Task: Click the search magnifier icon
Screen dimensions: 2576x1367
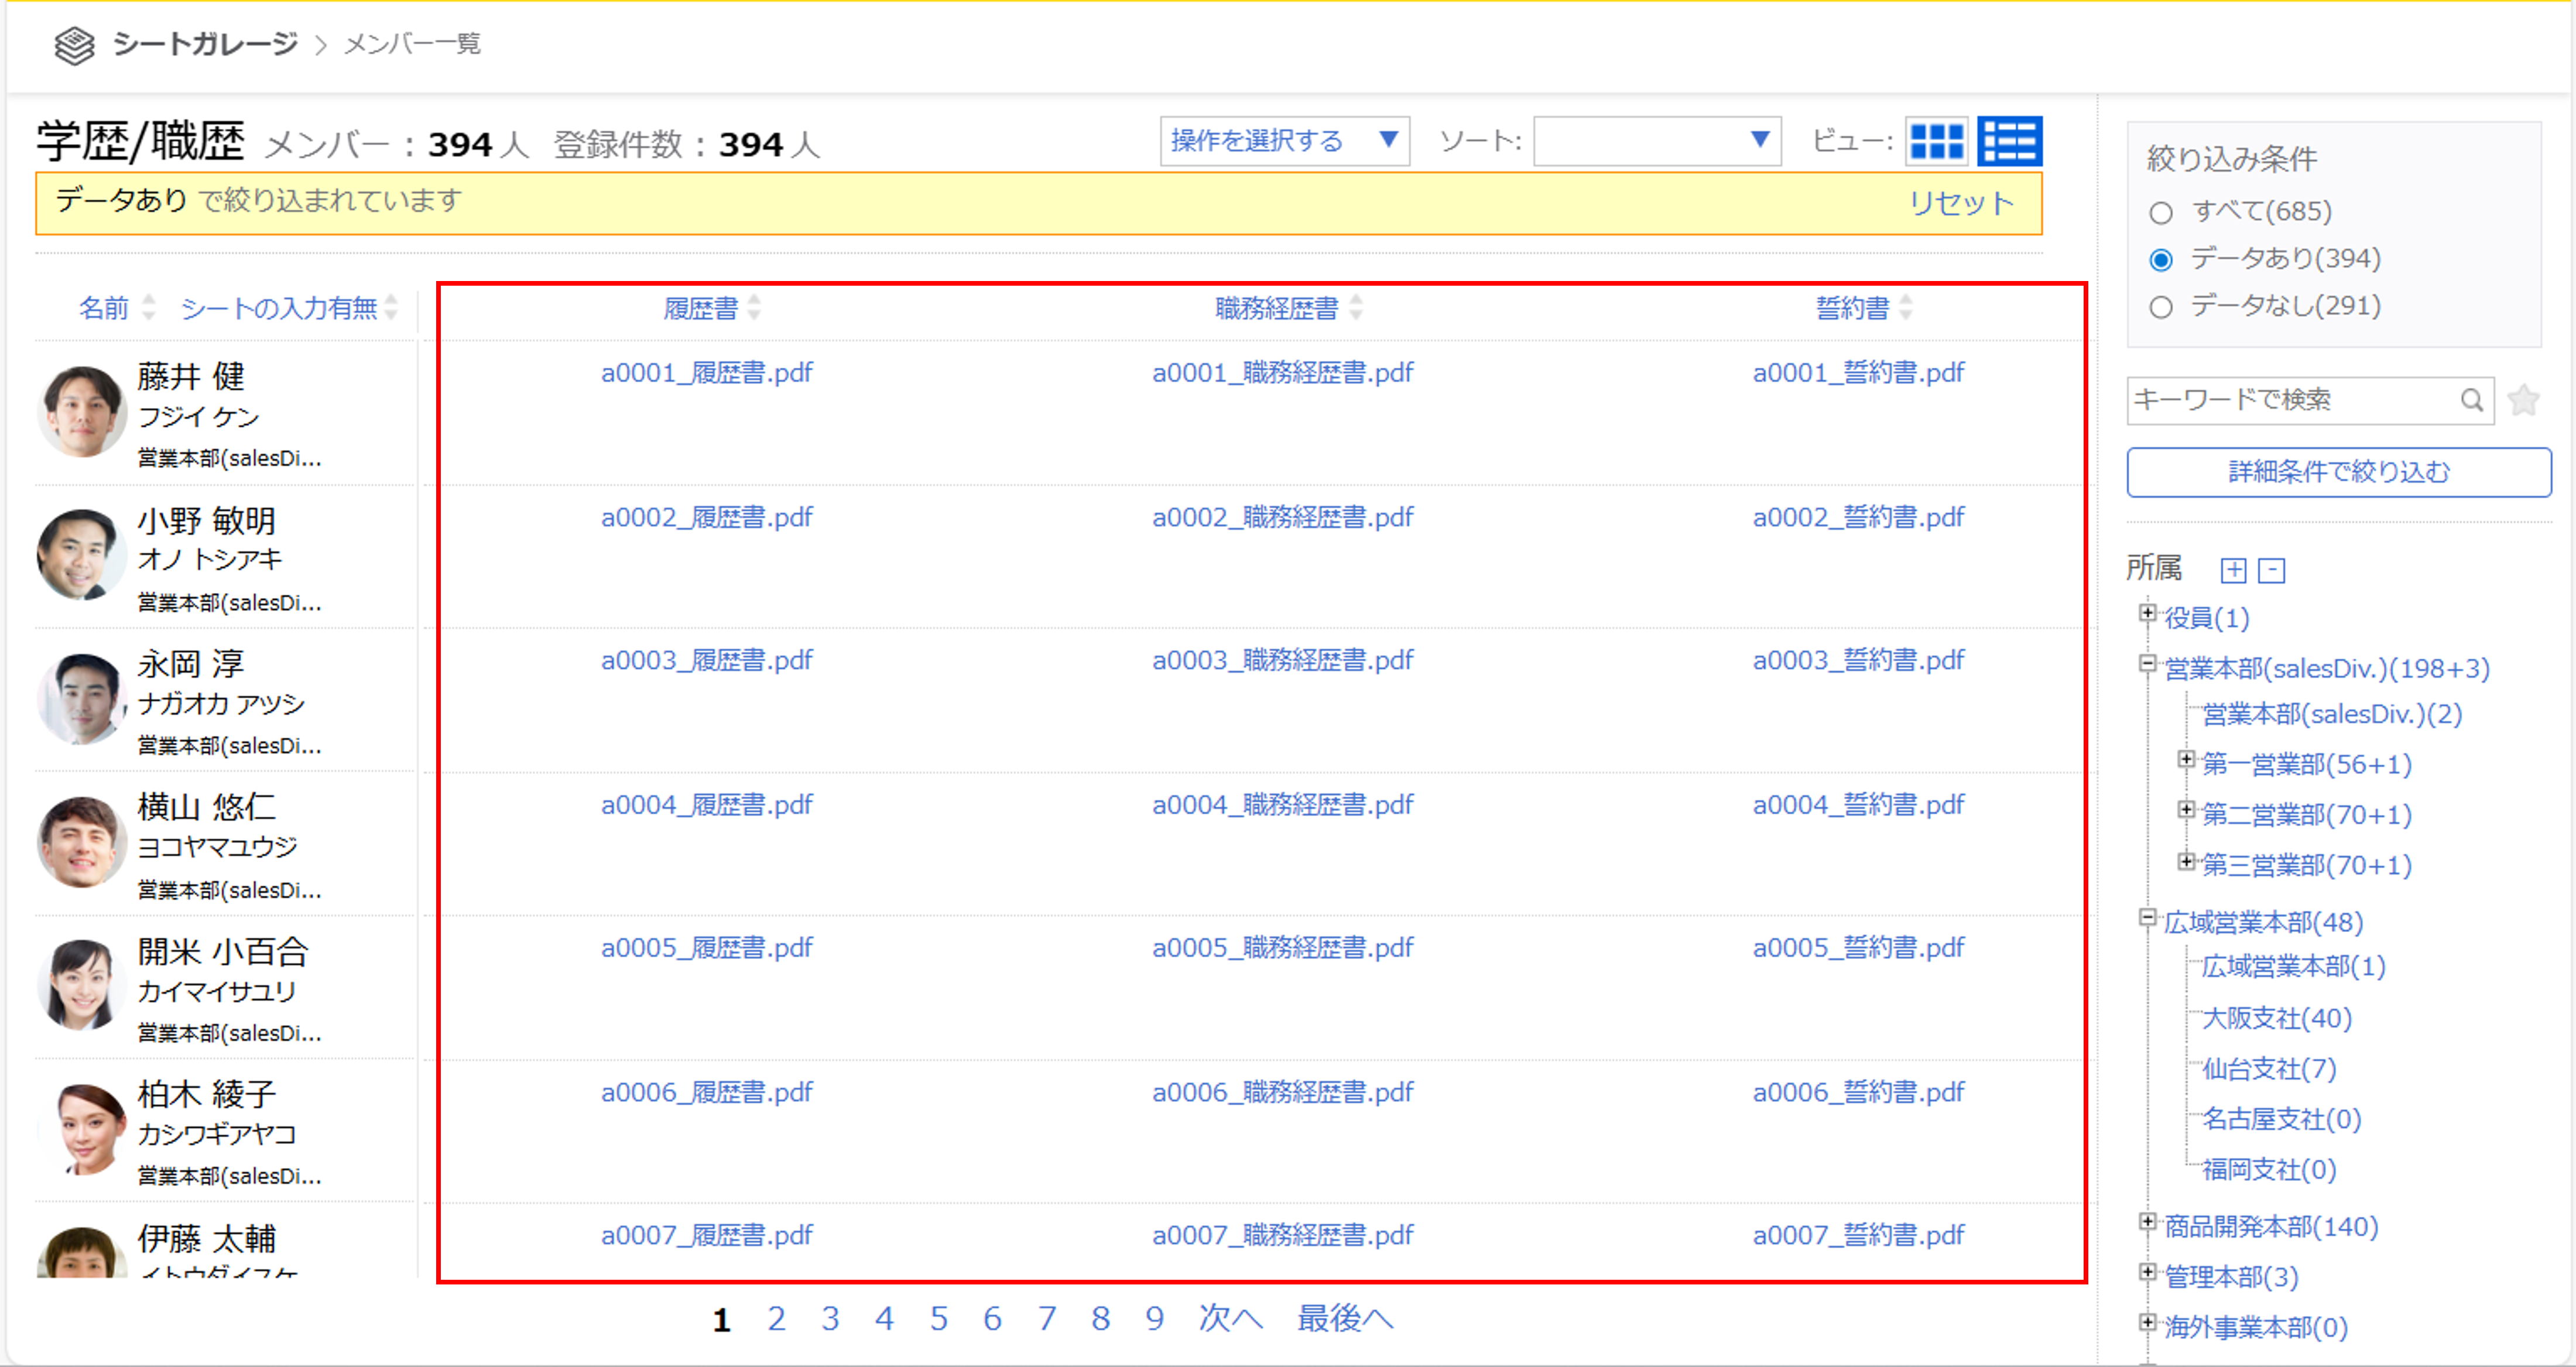Action: [x=2471, y=400]
